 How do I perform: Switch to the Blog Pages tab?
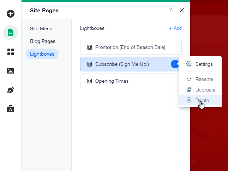pos(43,41)
